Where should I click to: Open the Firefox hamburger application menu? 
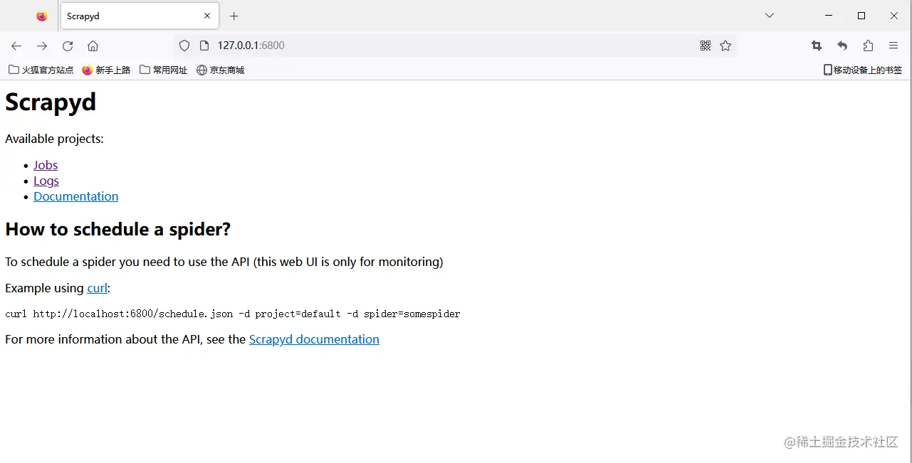coord(893,46)
